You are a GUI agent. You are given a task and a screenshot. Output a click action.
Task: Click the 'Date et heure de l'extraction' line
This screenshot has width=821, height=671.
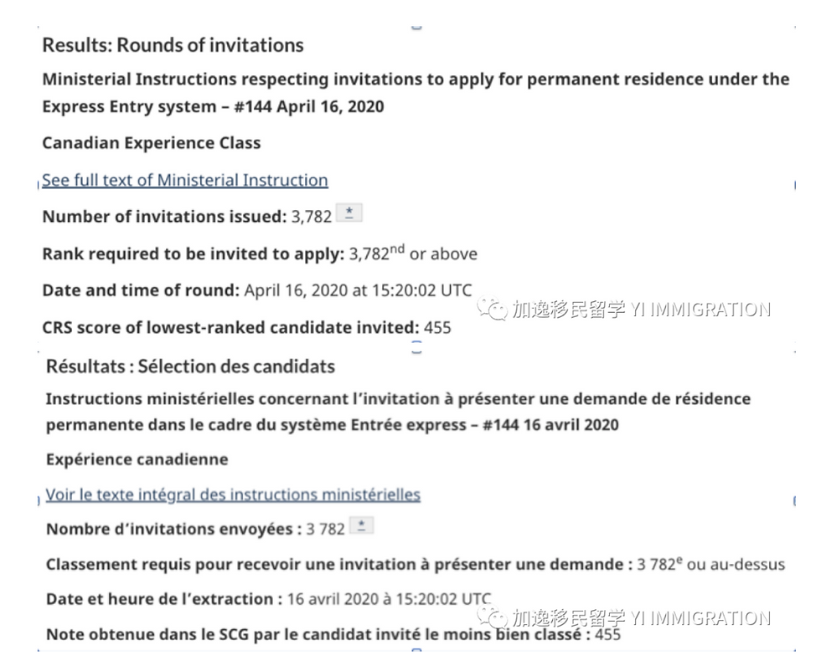(268, 599)
